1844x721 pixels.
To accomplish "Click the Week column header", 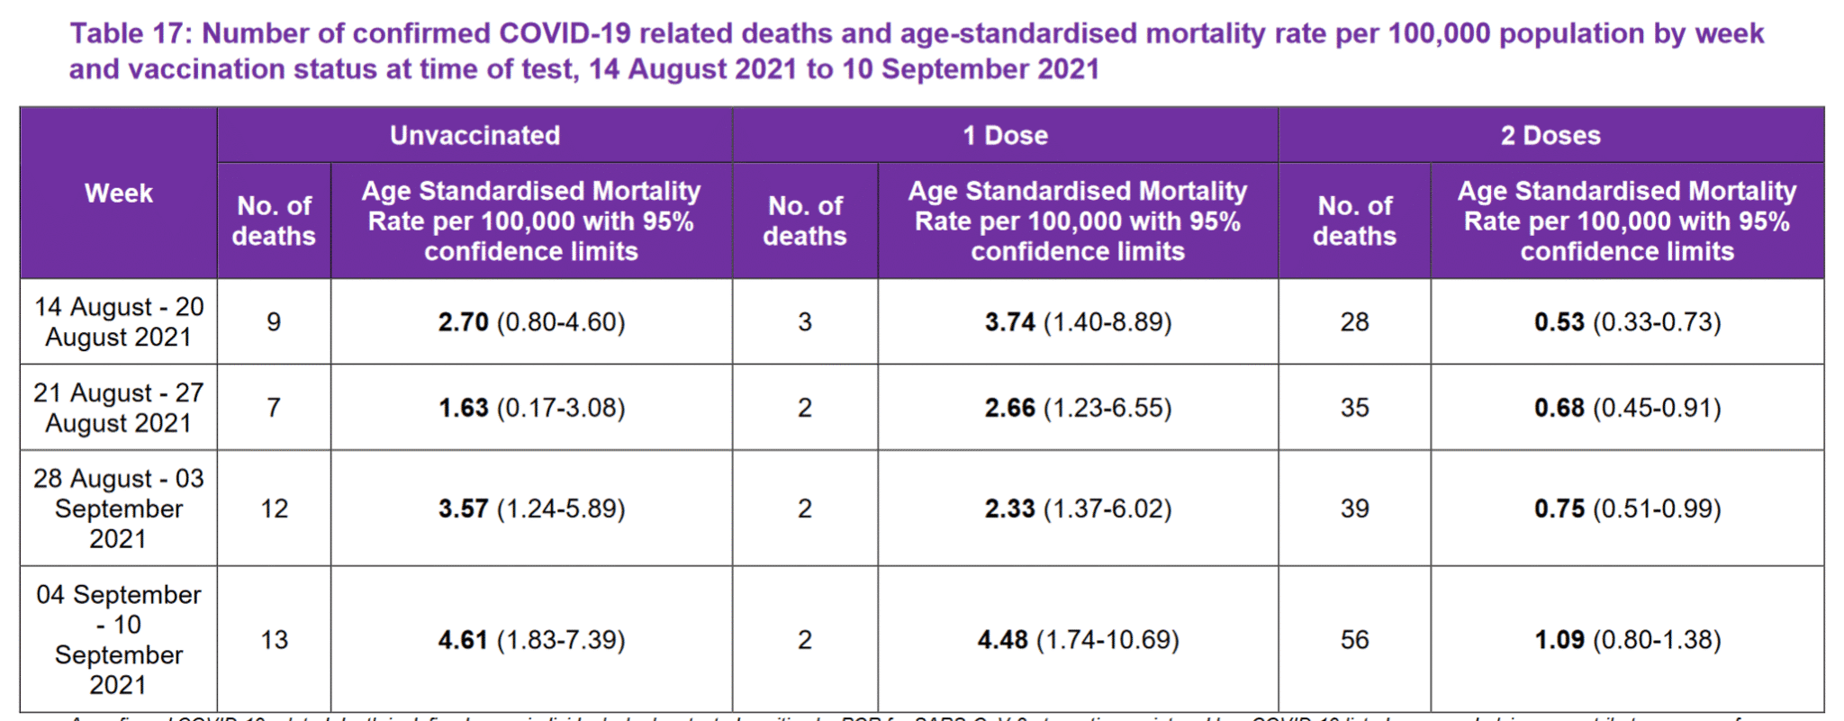I will [118, 194].
